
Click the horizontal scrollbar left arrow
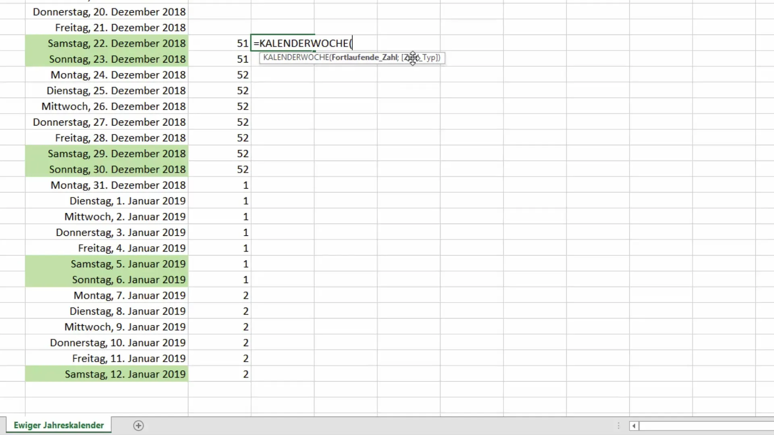click(x=634, y=426)
